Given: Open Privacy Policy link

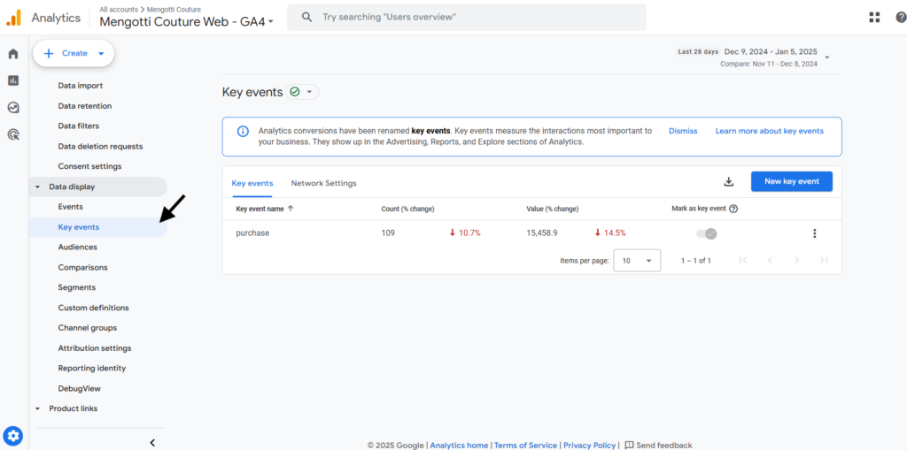Looking at the screenshot, I should 589,446.
